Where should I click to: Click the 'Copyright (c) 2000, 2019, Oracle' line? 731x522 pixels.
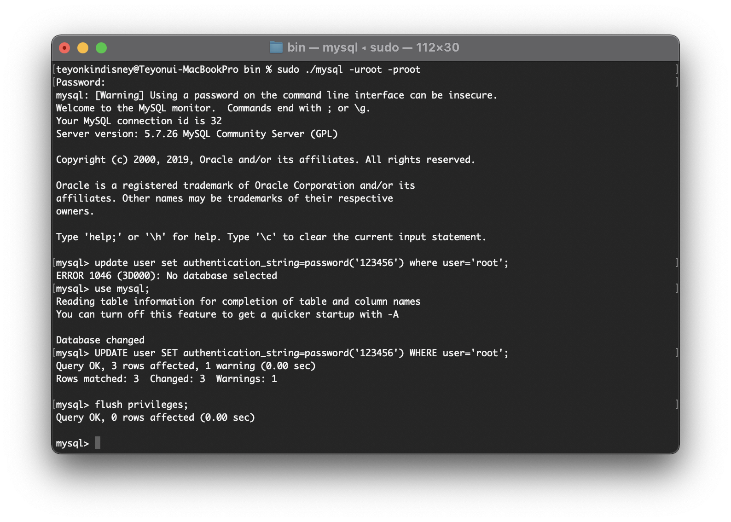[x=266, y=160]
